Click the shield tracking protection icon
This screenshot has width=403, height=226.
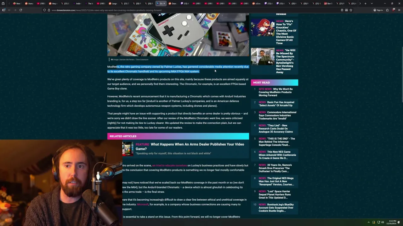(x=44, y=10)
